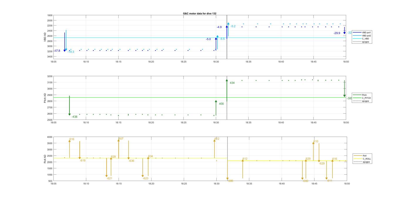Viewport: 411px width, 203px height.
Task: Click the "-17.8" VBD value label
Action: (x=57, y=51)
